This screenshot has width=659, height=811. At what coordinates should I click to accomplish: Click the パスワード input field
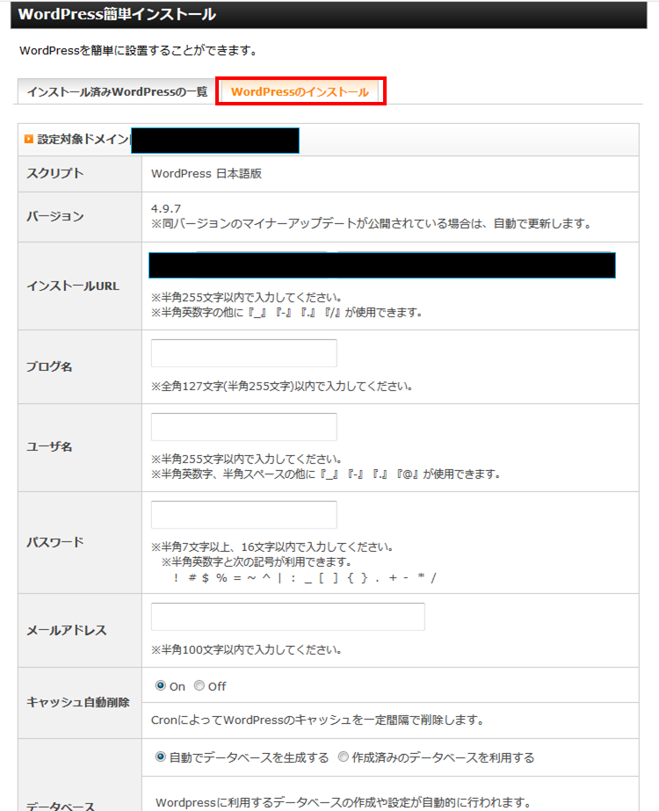click(243, 515)
